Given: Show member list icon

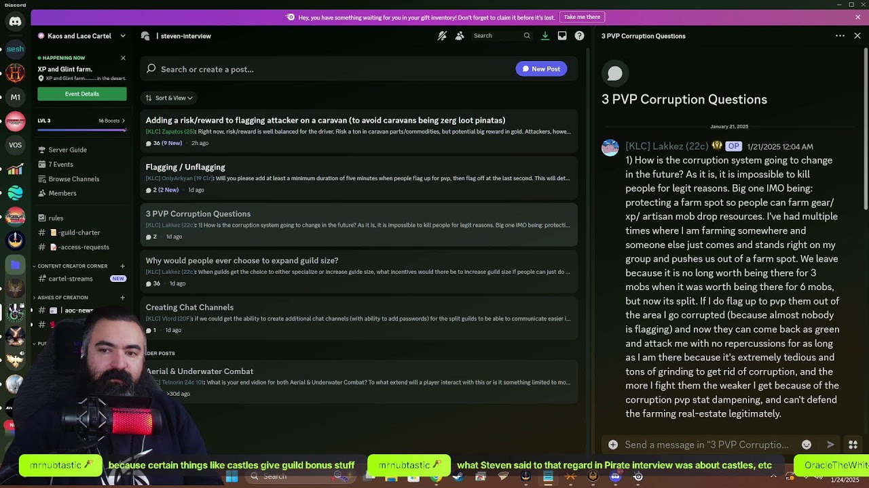Looking at the screenshot, I should pyautogui.click(x=460, y=36).
